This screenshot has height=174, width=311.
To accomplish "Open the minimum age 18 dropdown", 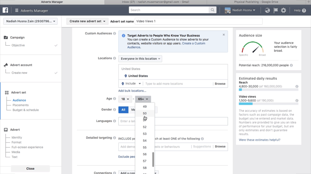I will 125,99.
